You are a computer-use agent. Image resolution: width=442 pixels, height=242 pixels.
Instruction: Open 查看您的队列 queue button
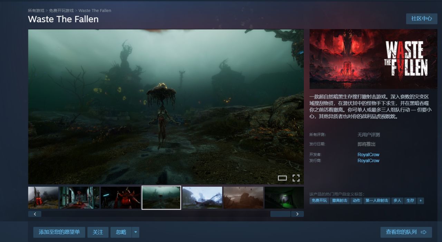406,232
